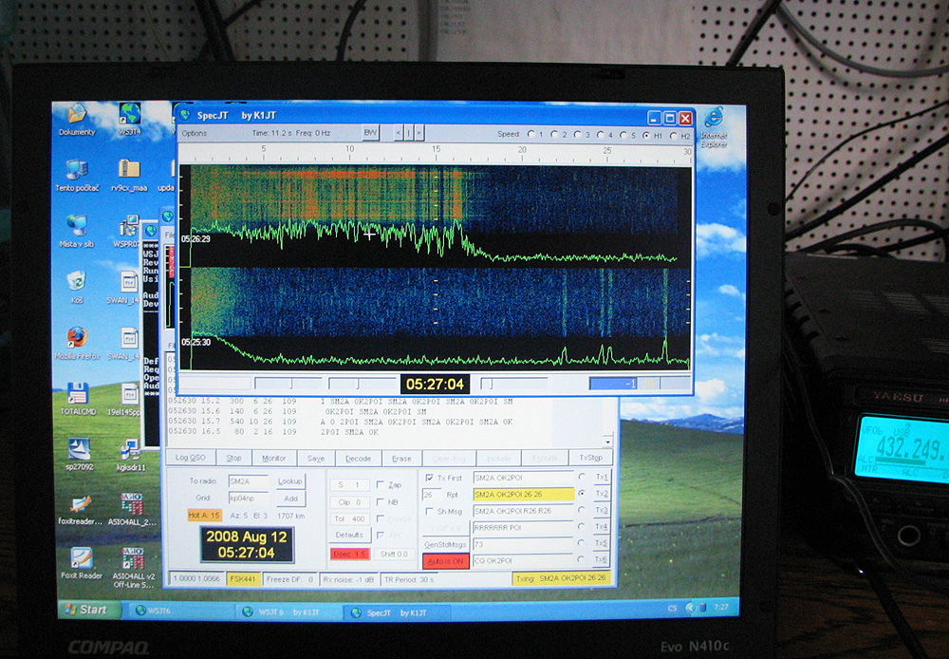The height and width of the screenshot is (659, 949).
Task: Switch to the WSJT6 taskbar item
Action: coord(181,612)
